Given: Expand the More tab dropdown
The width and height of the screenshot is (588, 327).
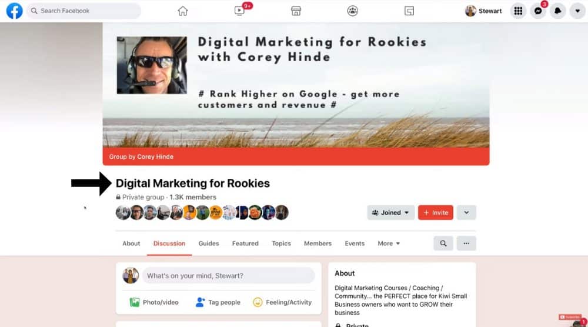Looking at the screenshot, I should [x=389, y=243].
